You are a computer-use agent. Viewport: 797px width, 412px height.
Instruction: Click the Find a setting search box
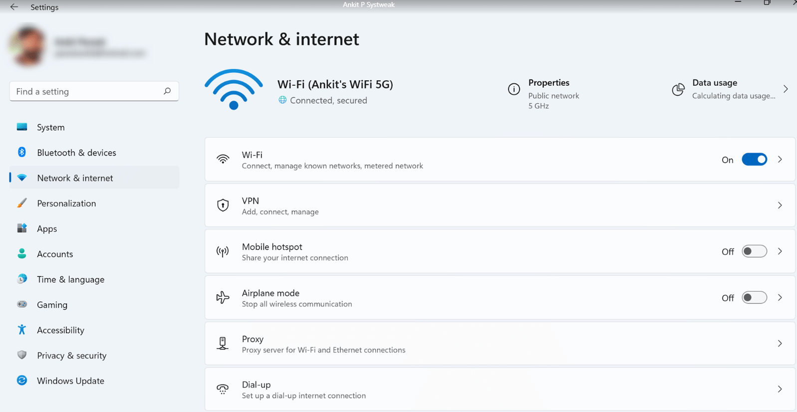94,91
